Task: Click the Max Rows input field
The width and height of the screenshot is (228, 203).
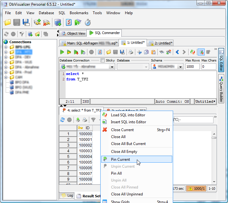Action: click(x=192, y=67)
